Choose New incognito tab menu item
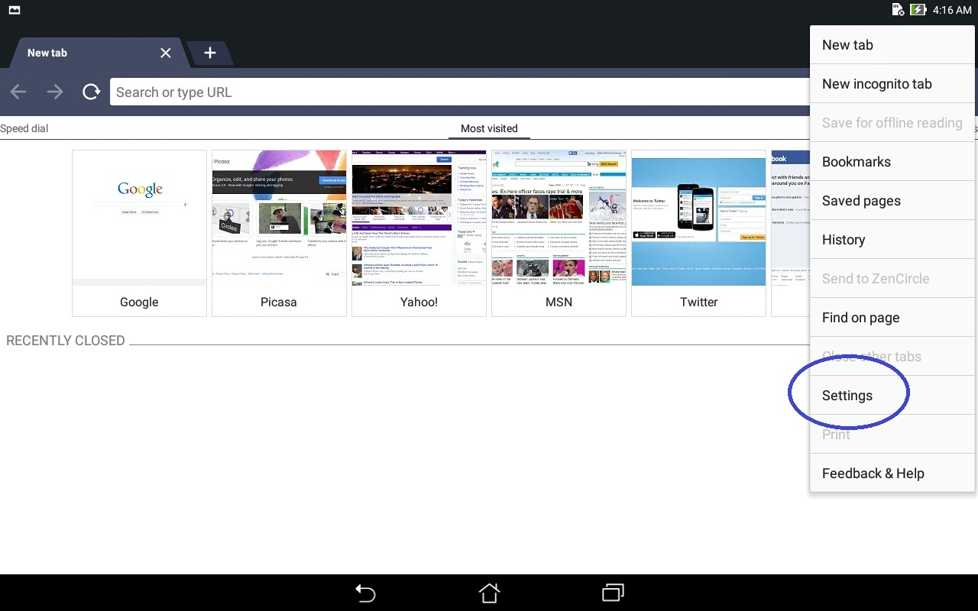Screen dimensions: 978x611 892,84
